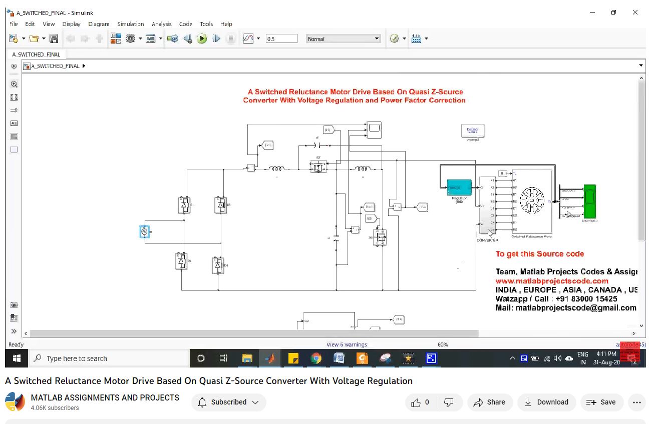Toggle the YouTube dislike button
The height and width of the screenshot is (424, 653).
(x=449, y=402)
